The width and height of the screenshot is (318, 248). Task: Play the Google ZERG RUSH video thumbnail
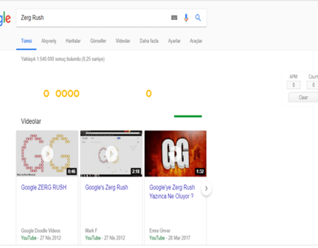click(x=47, y=154)
